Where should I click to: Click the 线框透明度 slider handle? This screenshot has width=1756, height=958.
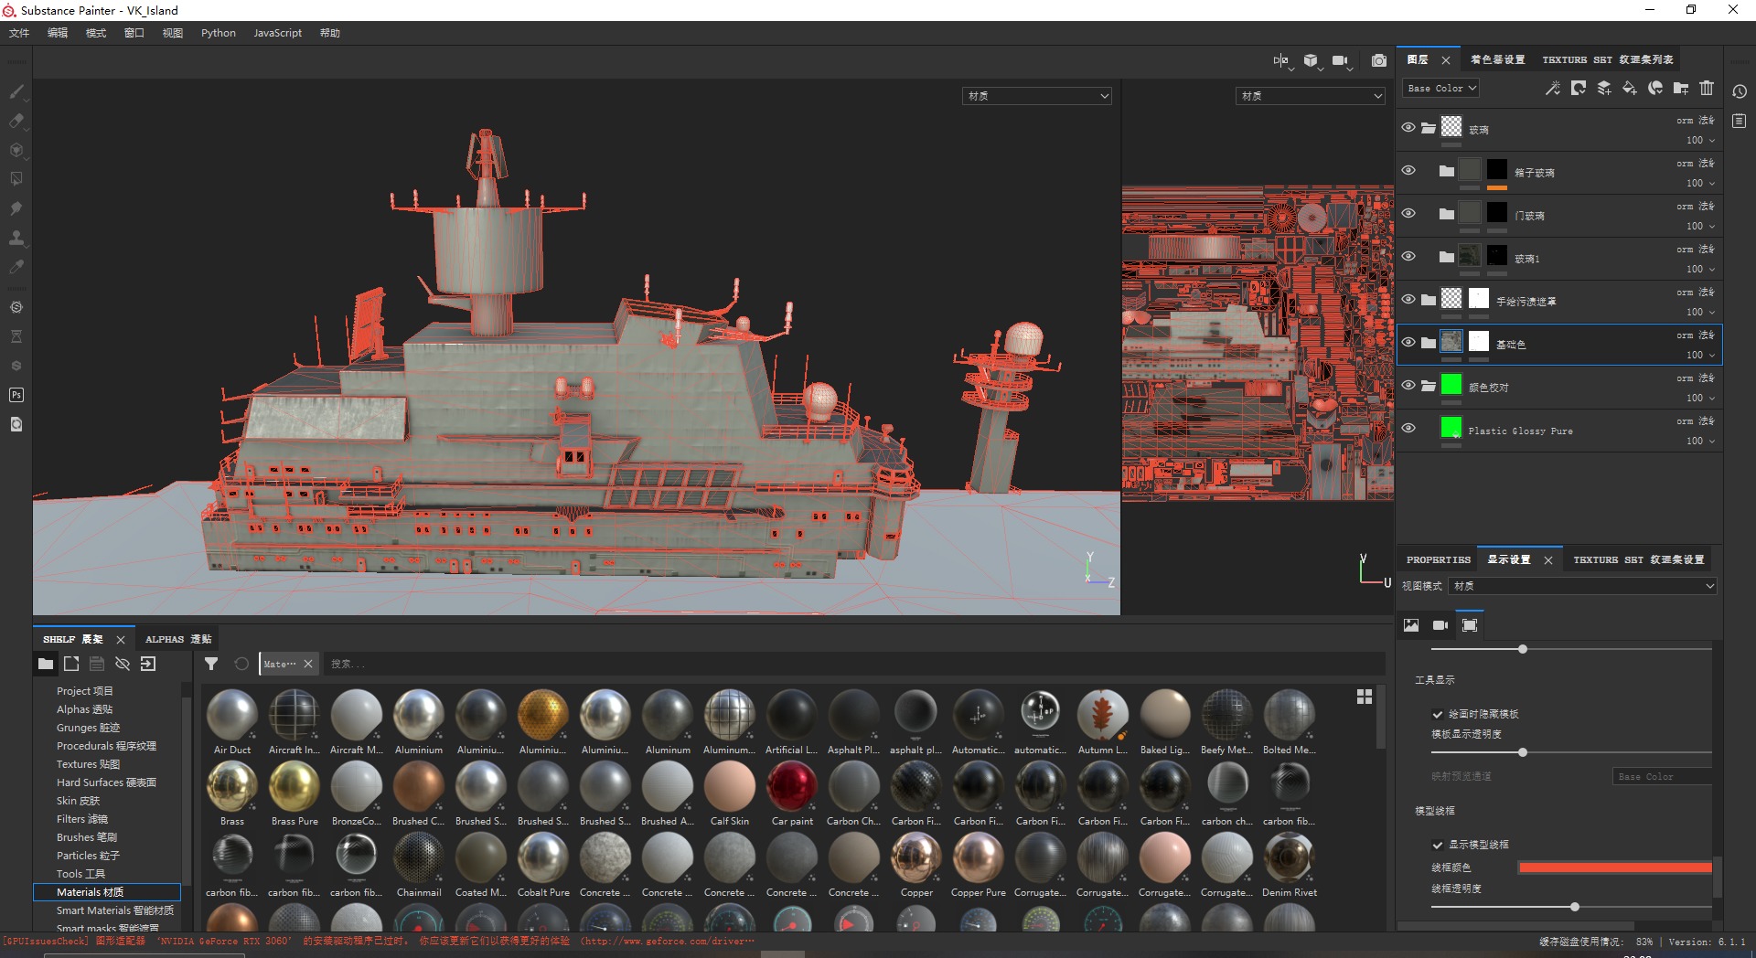(1574, 907)
